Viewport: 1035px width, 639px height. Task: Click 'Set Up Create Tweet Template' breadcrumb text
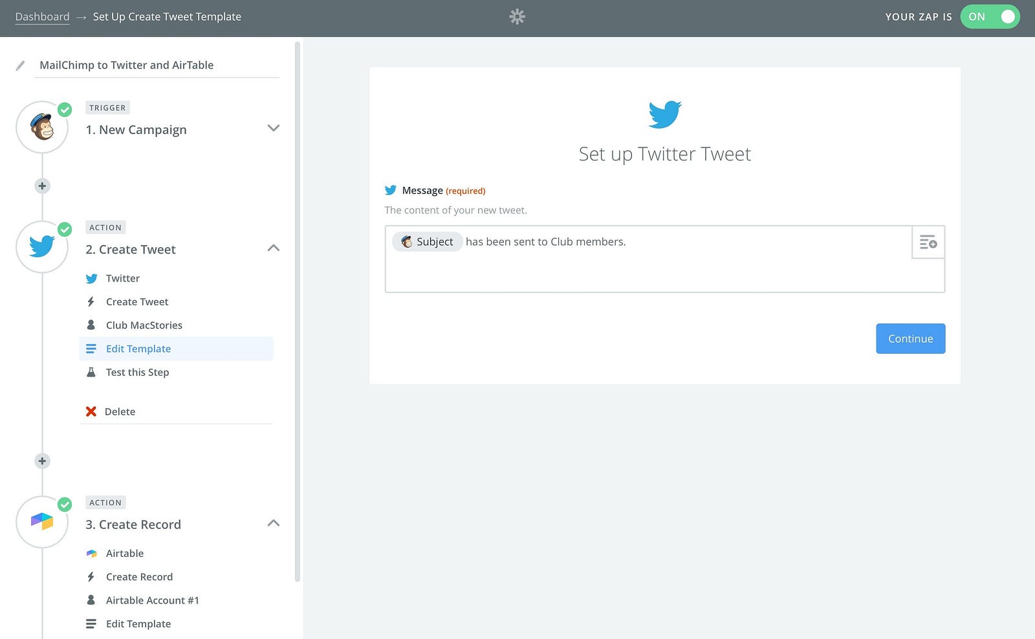tap(167, 17)
